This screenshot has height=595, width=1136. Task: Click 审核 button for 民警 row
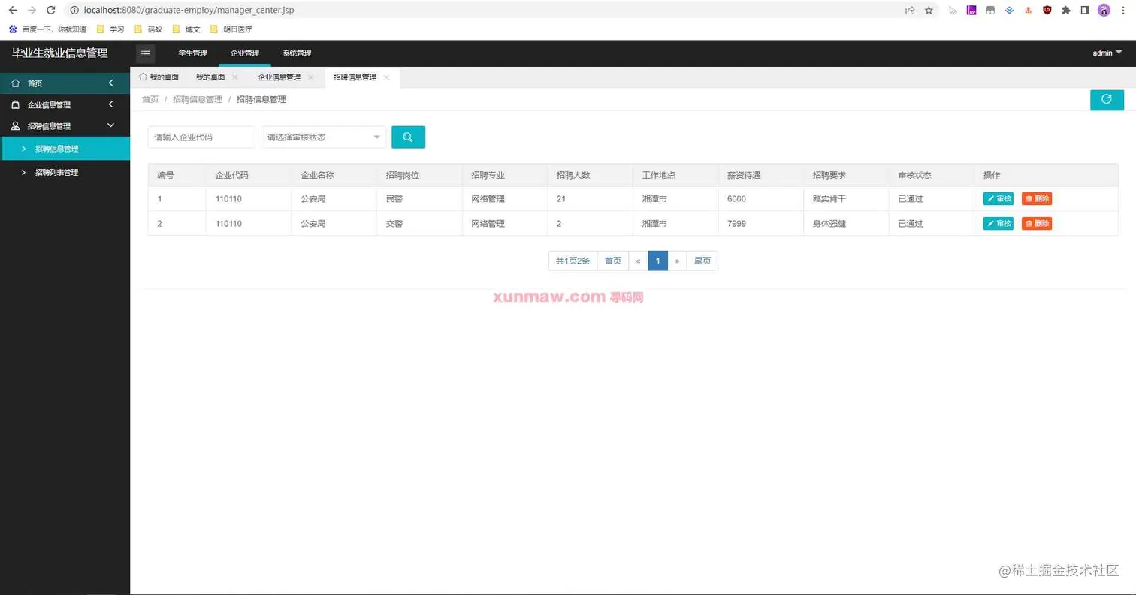pyautogui.click(x=999, y=199)
